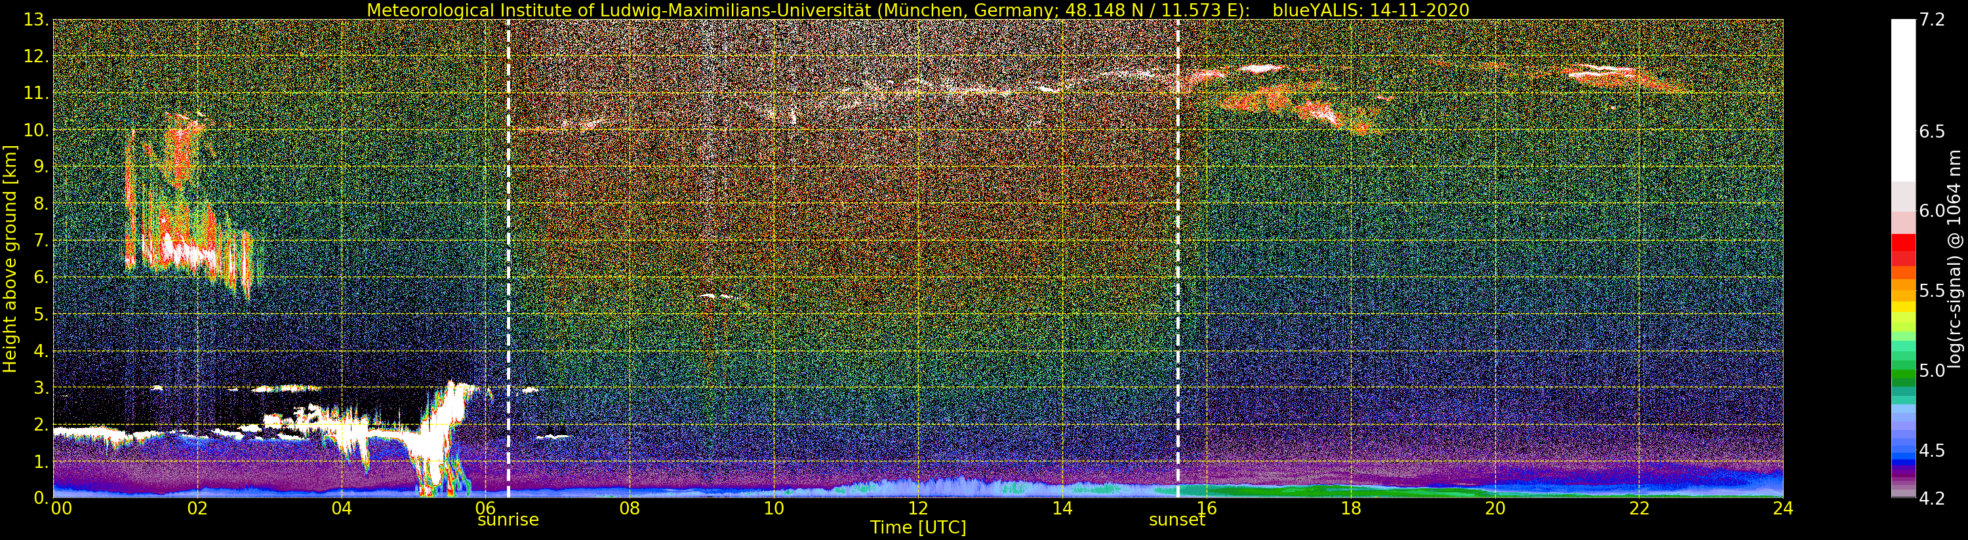Click the sunrise dashed vertical line
Viewport: 1968px width, 540px height.
(x=508, y=260)
